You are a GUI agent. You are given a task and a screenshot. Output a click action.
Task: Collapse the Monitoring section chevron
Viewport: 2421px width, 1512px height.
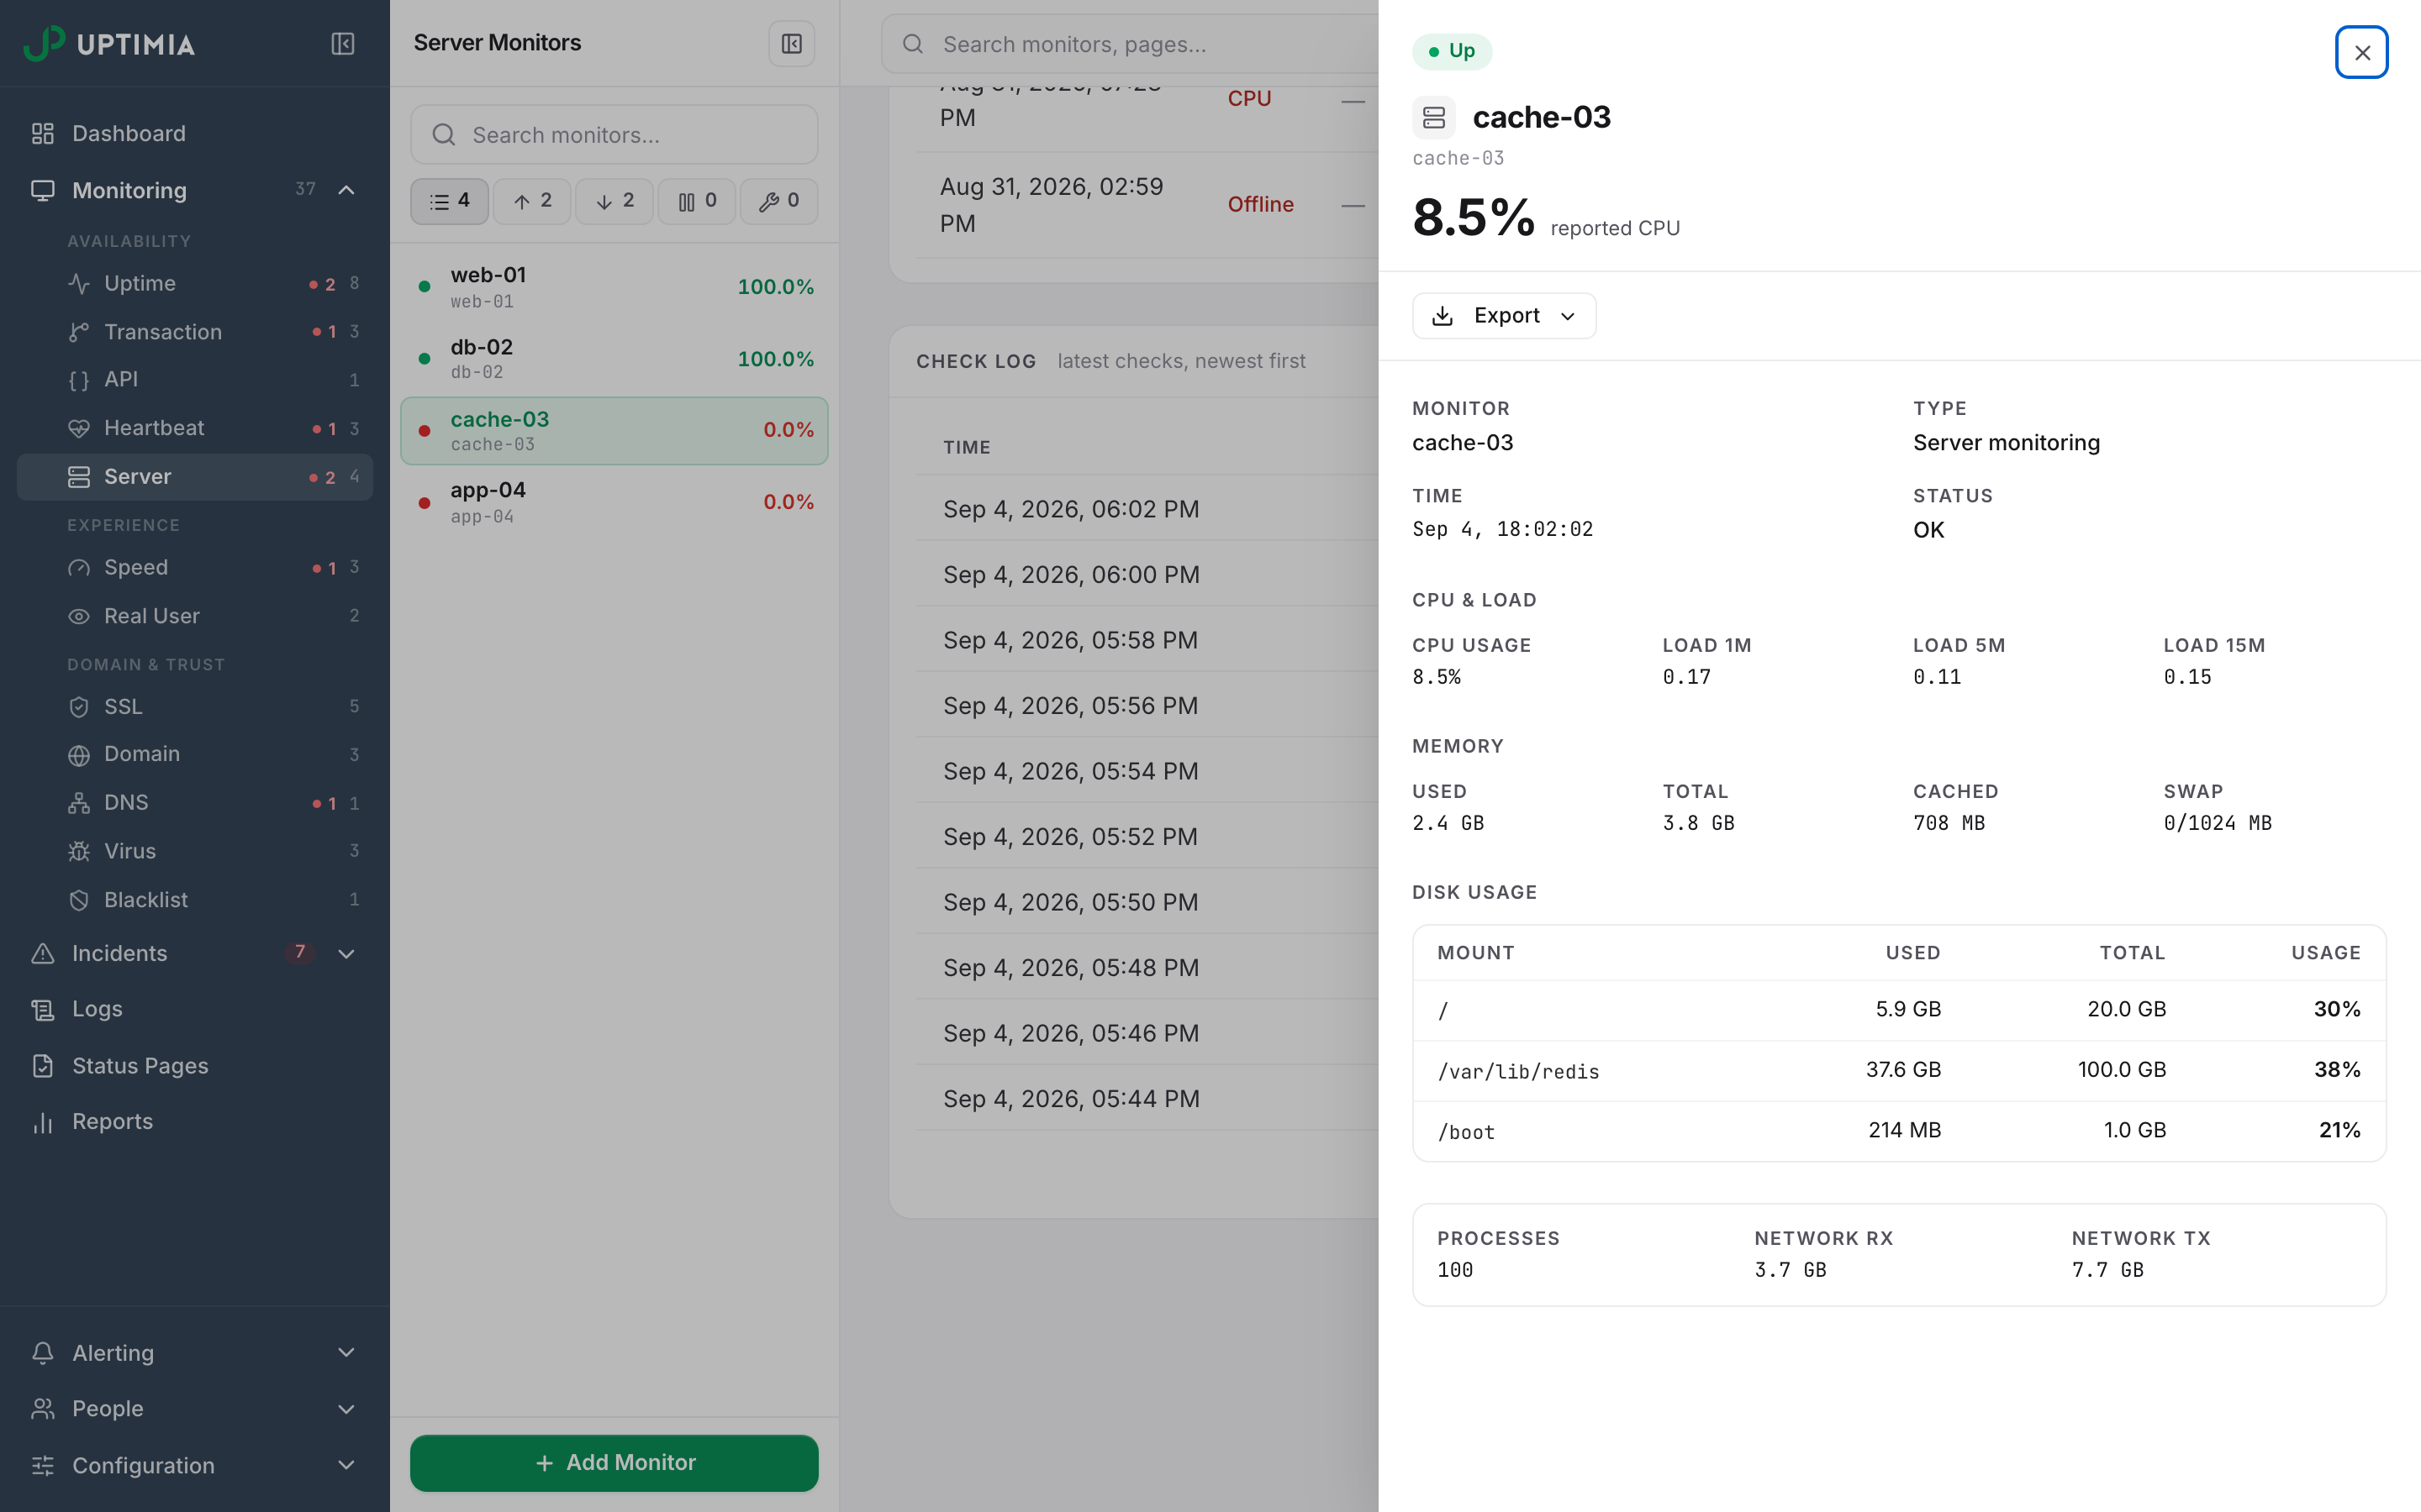(346, 190)
